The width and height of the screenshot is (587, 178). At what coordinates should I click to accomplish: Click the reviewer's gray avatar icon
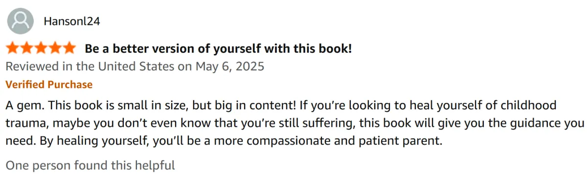pyautogui.click(x=21, y=21)
